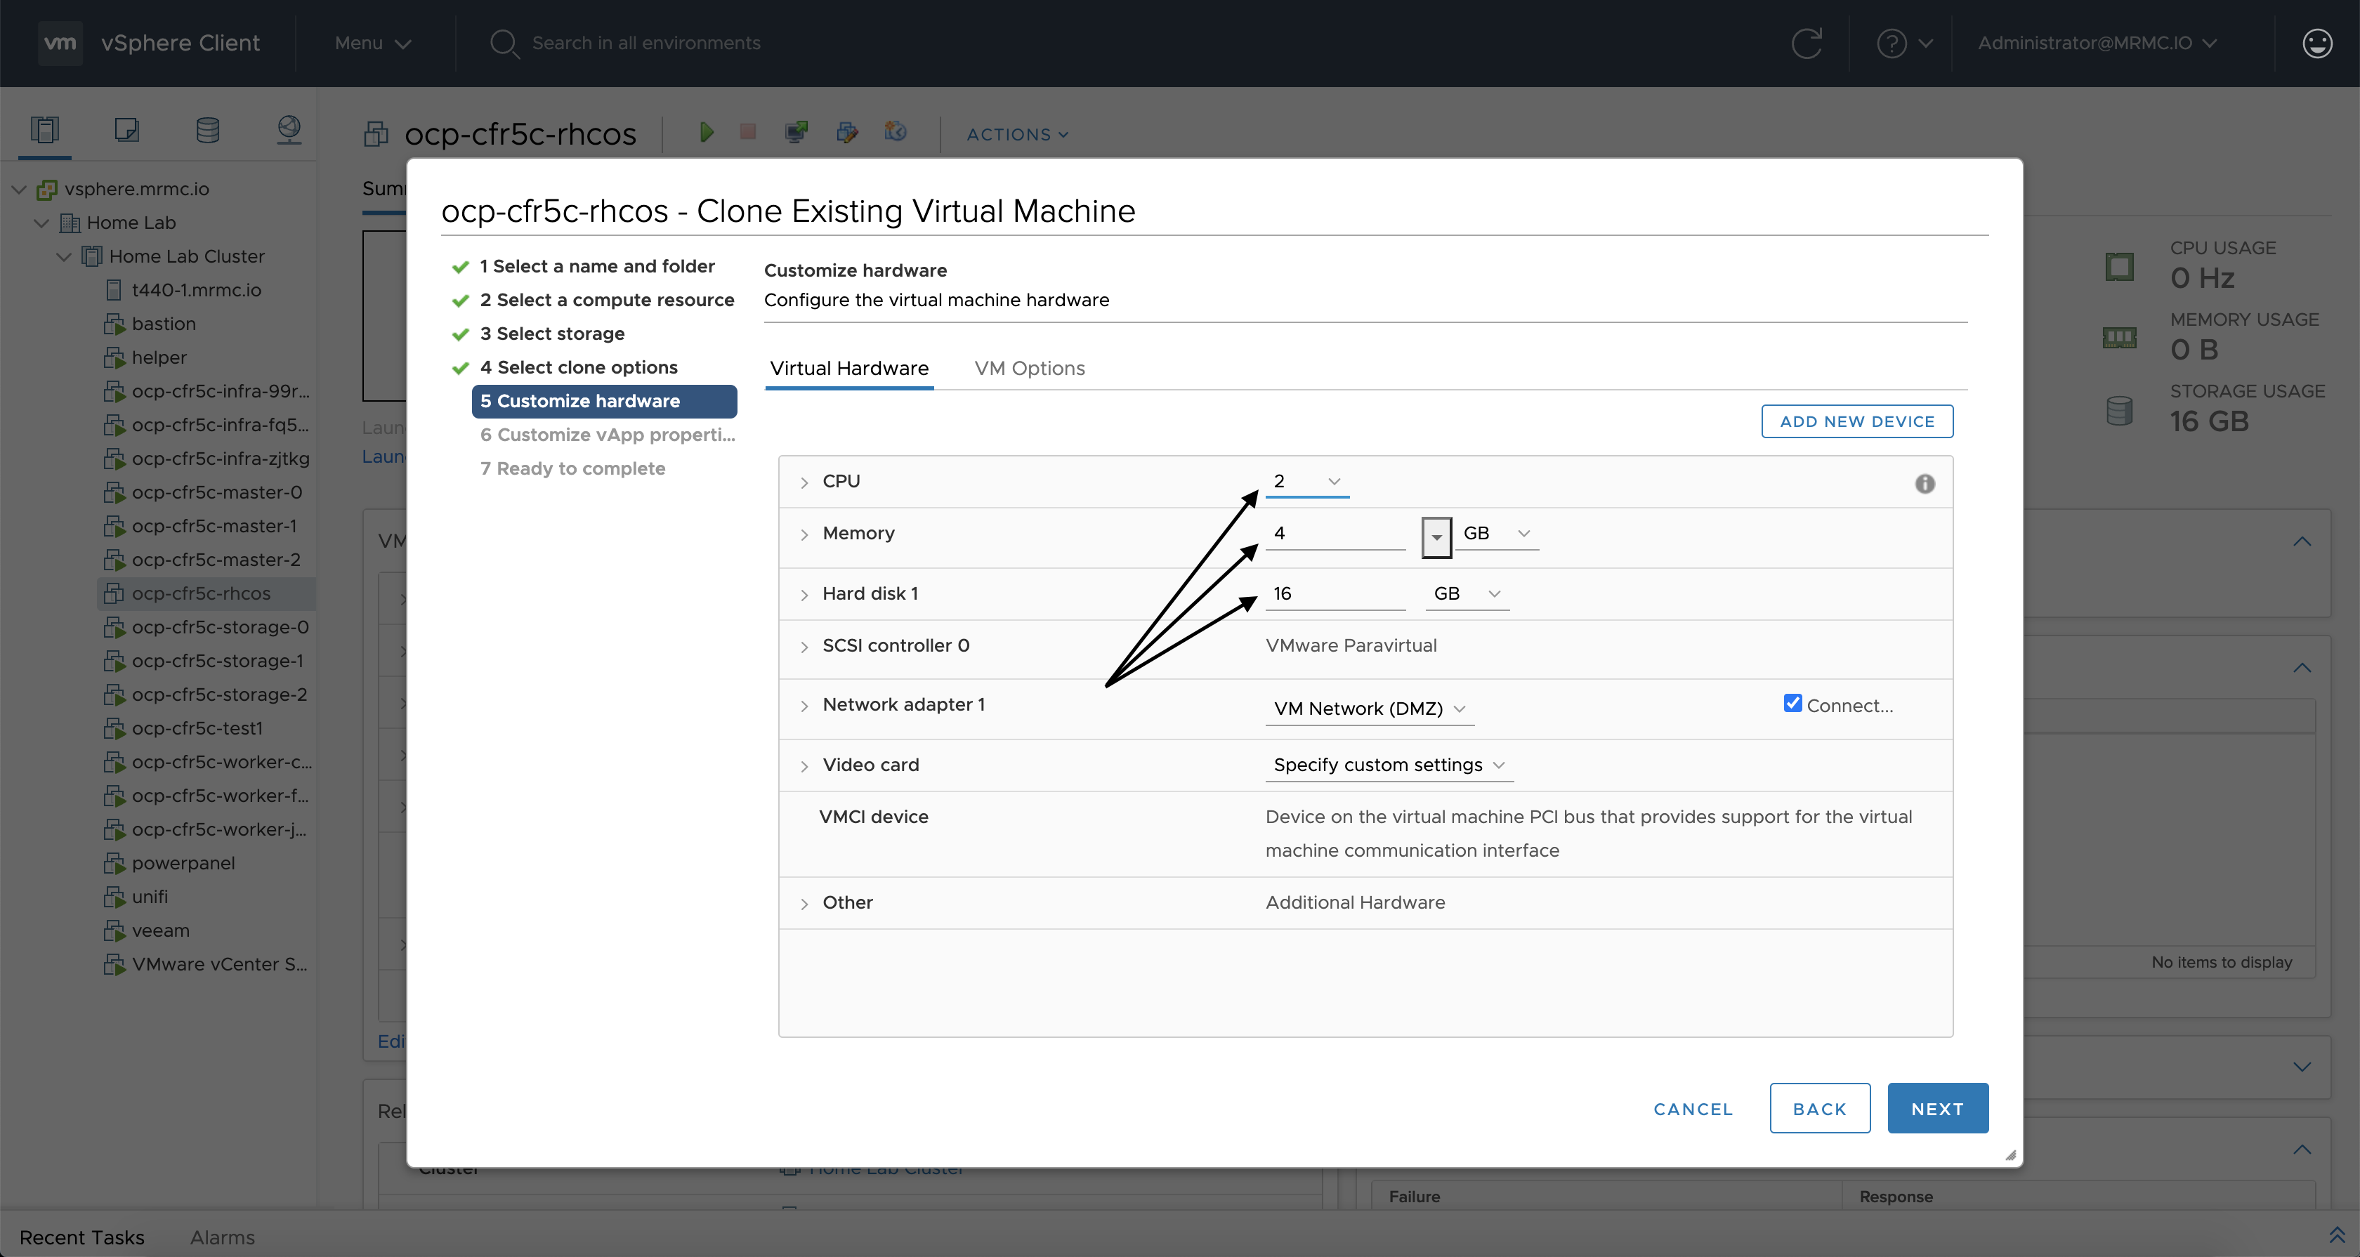Click the CPU info icon
Image resolution: width=2360 pixels, height=1257 pixels.
[1925, 484]
